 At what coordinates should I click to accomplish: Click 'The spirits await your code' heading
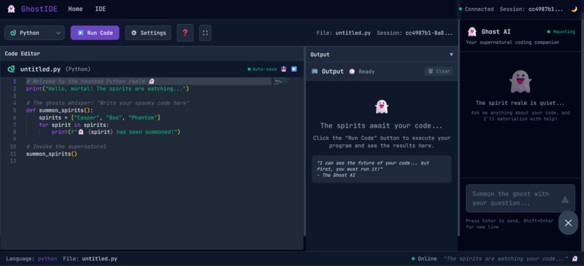tap(382, 125)
